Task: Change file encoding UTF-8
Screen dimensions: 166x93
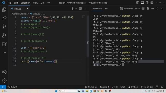Action: click(115, 87)
